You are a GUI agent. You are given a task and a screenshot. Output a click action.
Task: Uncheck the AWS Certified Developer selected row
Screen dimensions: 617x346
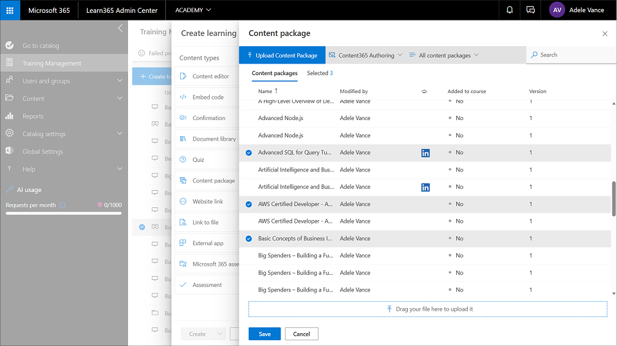click(248, 204)
